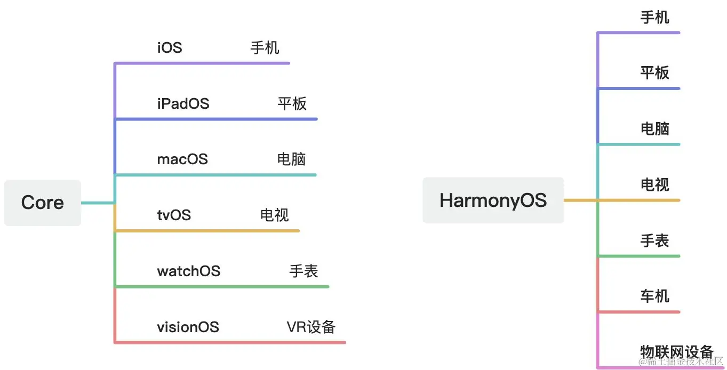Image resolution: width=727 pixels, height=370 pixels.
Task: Click 手表 label beside watchOS
Action: point(303,271)
